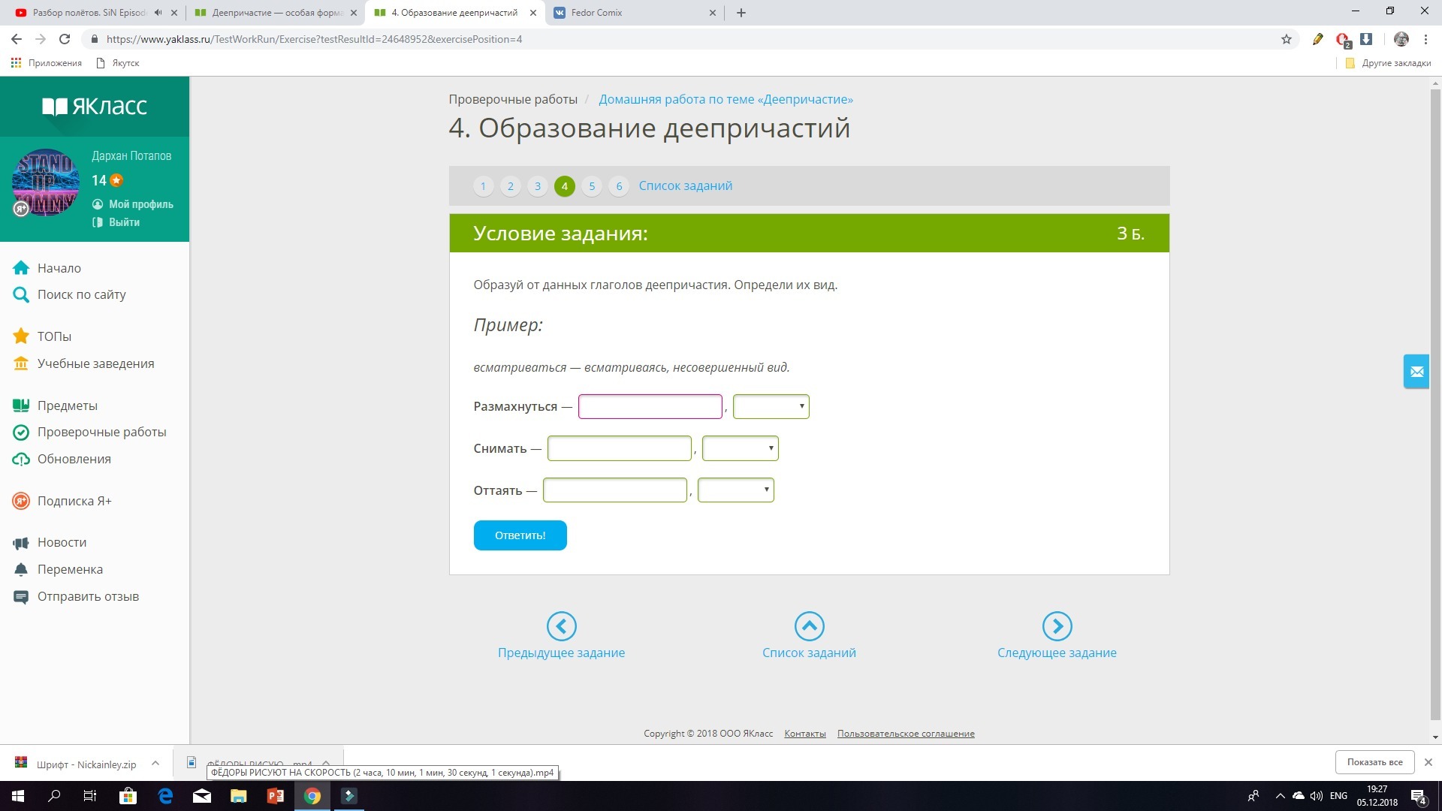Reload the page with the refresh icon

[65, 39]
